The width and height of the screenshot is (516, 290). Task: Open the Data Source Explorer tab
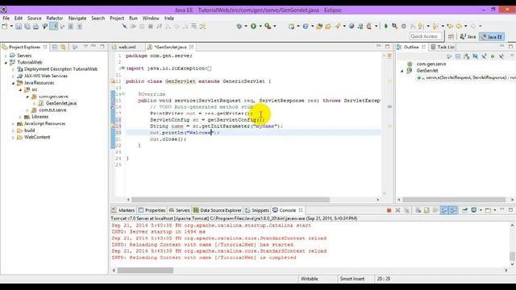tap(218, 210)
